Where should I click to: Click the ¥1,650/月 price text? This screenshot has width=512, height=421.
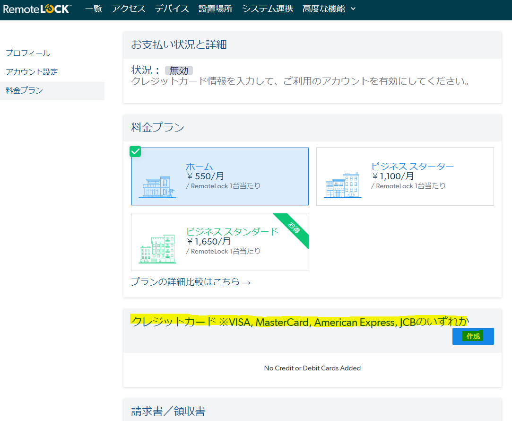pos(208,242)
